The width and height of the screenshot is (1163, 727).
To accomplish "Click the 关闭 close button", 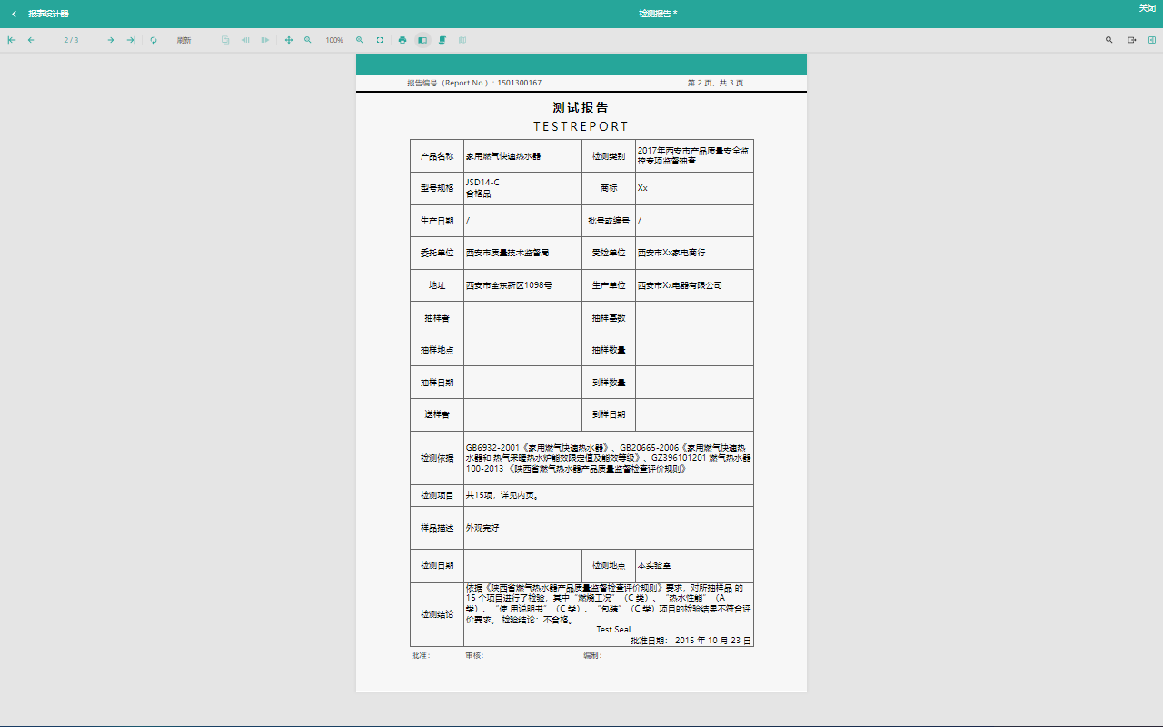I will (1147, 8).
